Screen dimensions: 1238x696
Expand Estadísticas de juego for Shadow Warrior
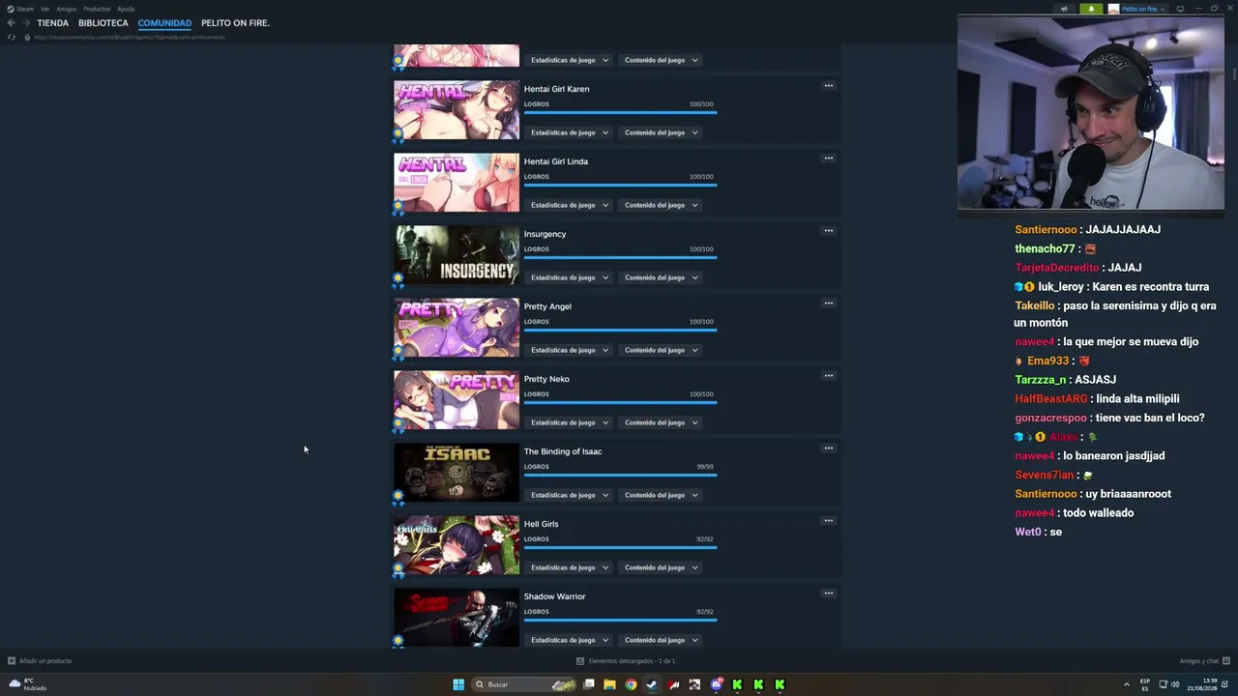click(x=570, y=640)
